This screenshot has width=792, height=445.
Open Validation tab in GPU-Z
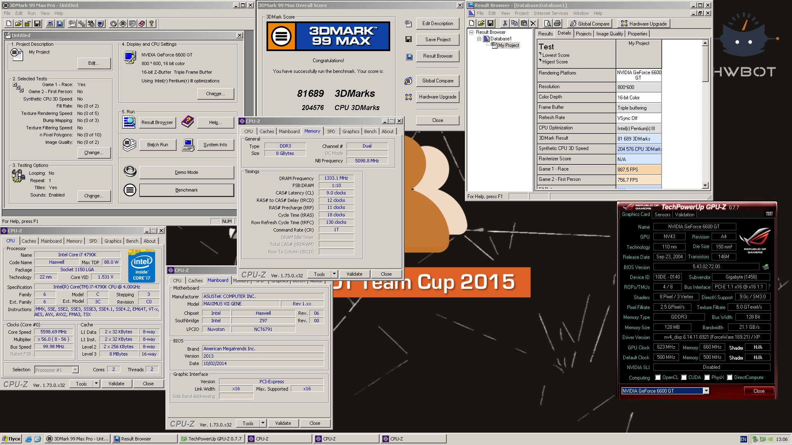tap(685, 215)
